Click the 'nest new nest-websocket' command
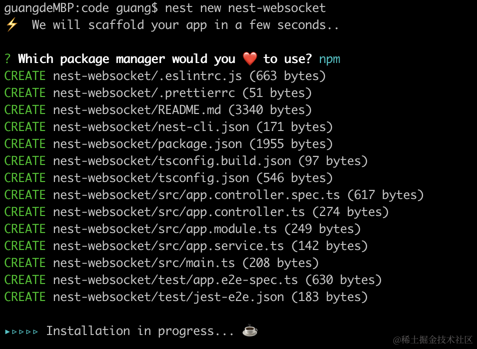 click(x=245, y=8)
